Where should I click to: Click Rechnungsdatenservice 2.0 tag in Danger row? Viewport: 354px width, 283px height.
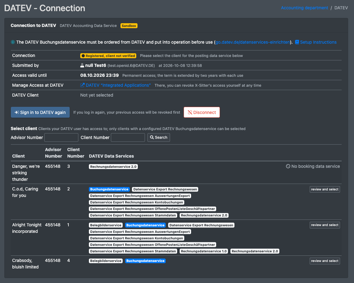pos(113,167)
